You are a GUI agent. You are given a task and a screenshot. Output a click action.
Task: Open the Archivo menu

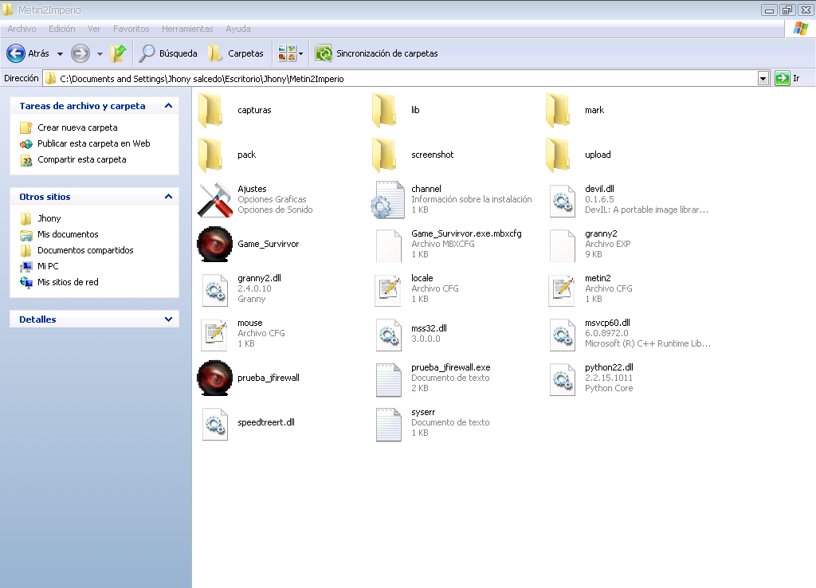pos(22,29)
